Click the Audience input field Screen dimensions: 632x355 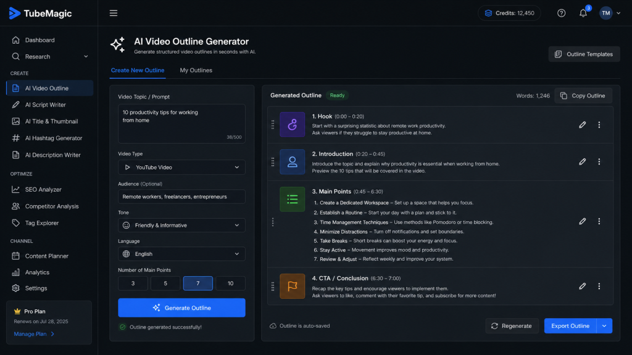click(x=181, y=197)
